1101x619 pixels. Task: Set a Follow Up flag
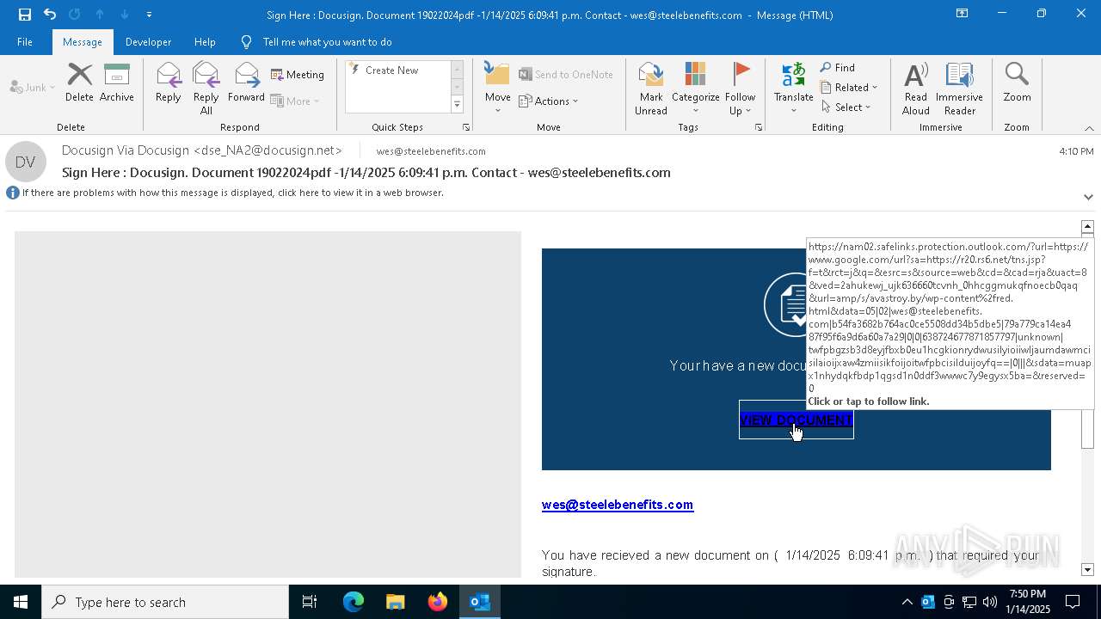point(740,88)
